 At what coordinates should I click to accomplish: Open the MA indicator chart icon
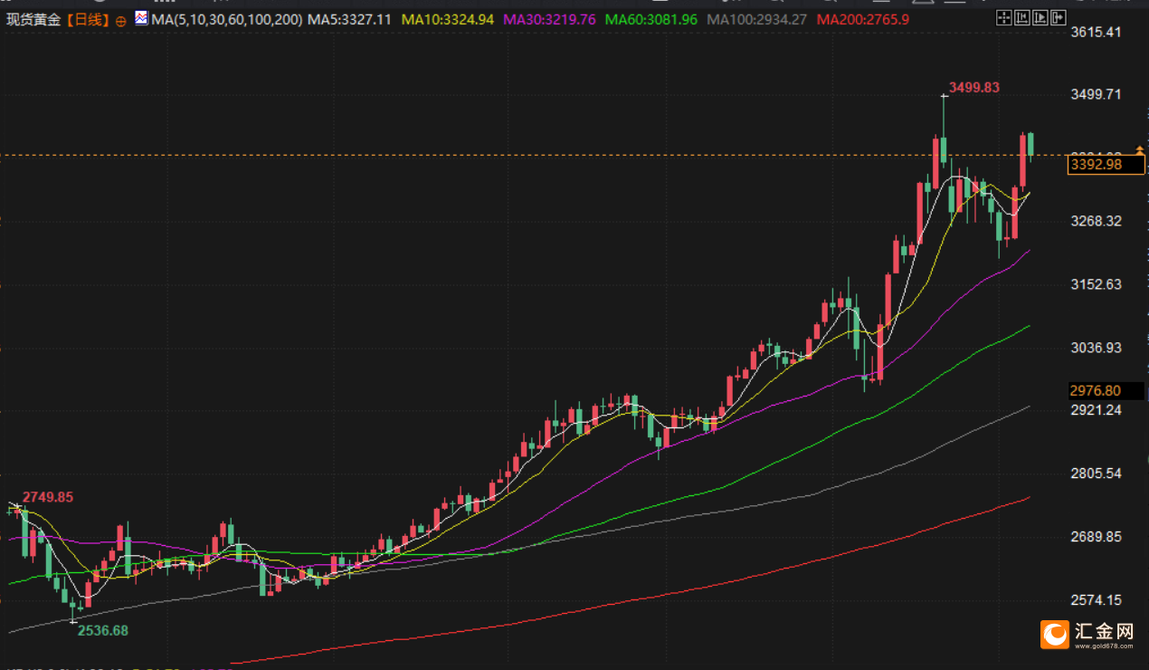[x=141, y=17]
